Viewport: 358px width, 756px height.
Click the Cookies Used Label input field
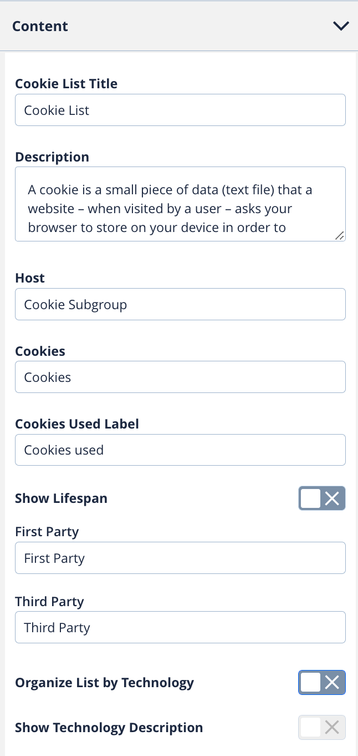click(x=180, y=450)
